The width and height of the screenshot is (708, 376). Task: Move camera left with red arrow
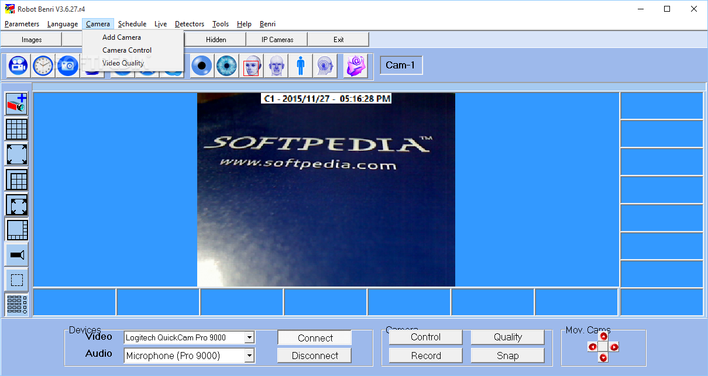592,347
